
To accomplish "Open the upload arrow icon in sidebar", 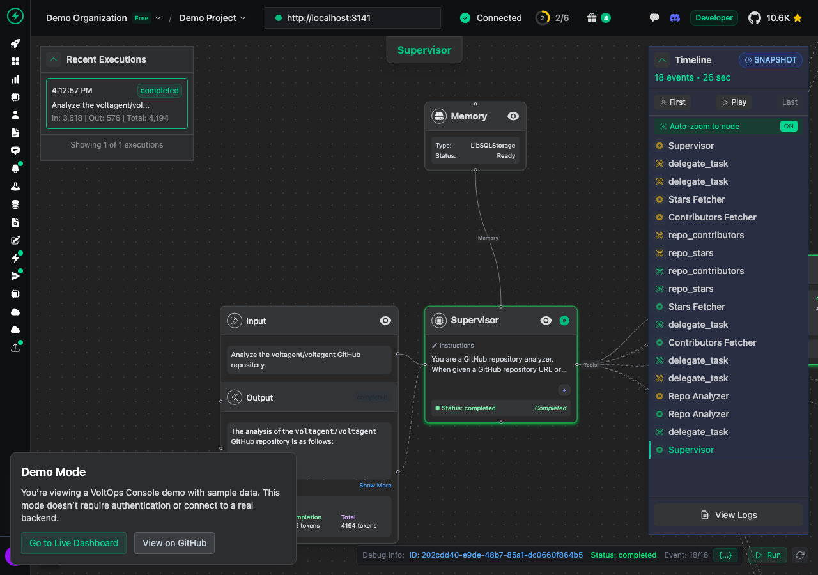I will tap(15, 348).
